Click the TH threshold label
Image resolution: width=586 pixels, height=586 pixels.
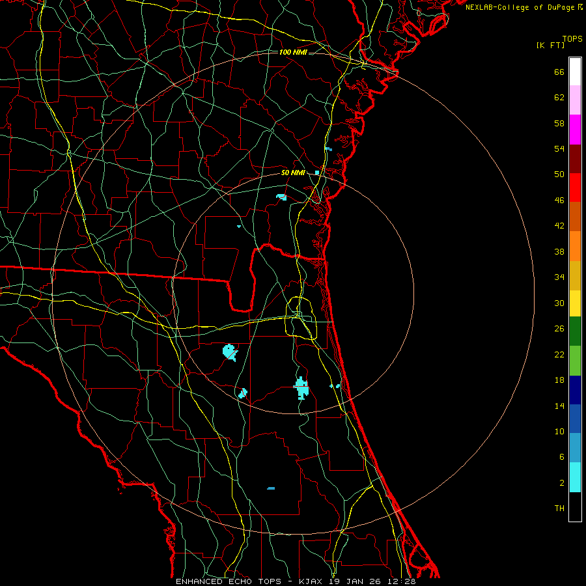pyautogui.click(x=559, y=509)
